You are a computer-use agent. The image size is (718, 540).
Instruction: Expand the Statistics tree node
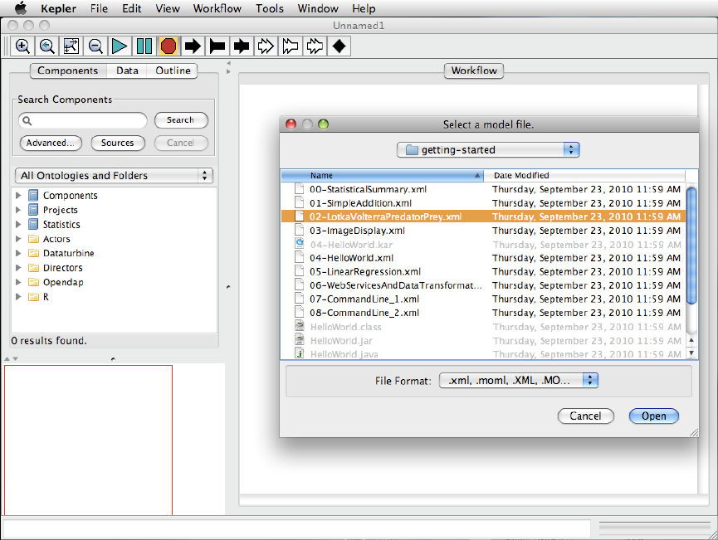click(x=18, y=224)
